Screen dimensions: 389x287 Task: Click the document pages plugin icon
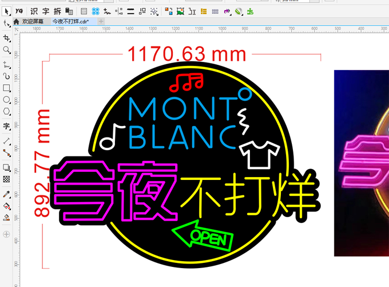pos(69,11)
